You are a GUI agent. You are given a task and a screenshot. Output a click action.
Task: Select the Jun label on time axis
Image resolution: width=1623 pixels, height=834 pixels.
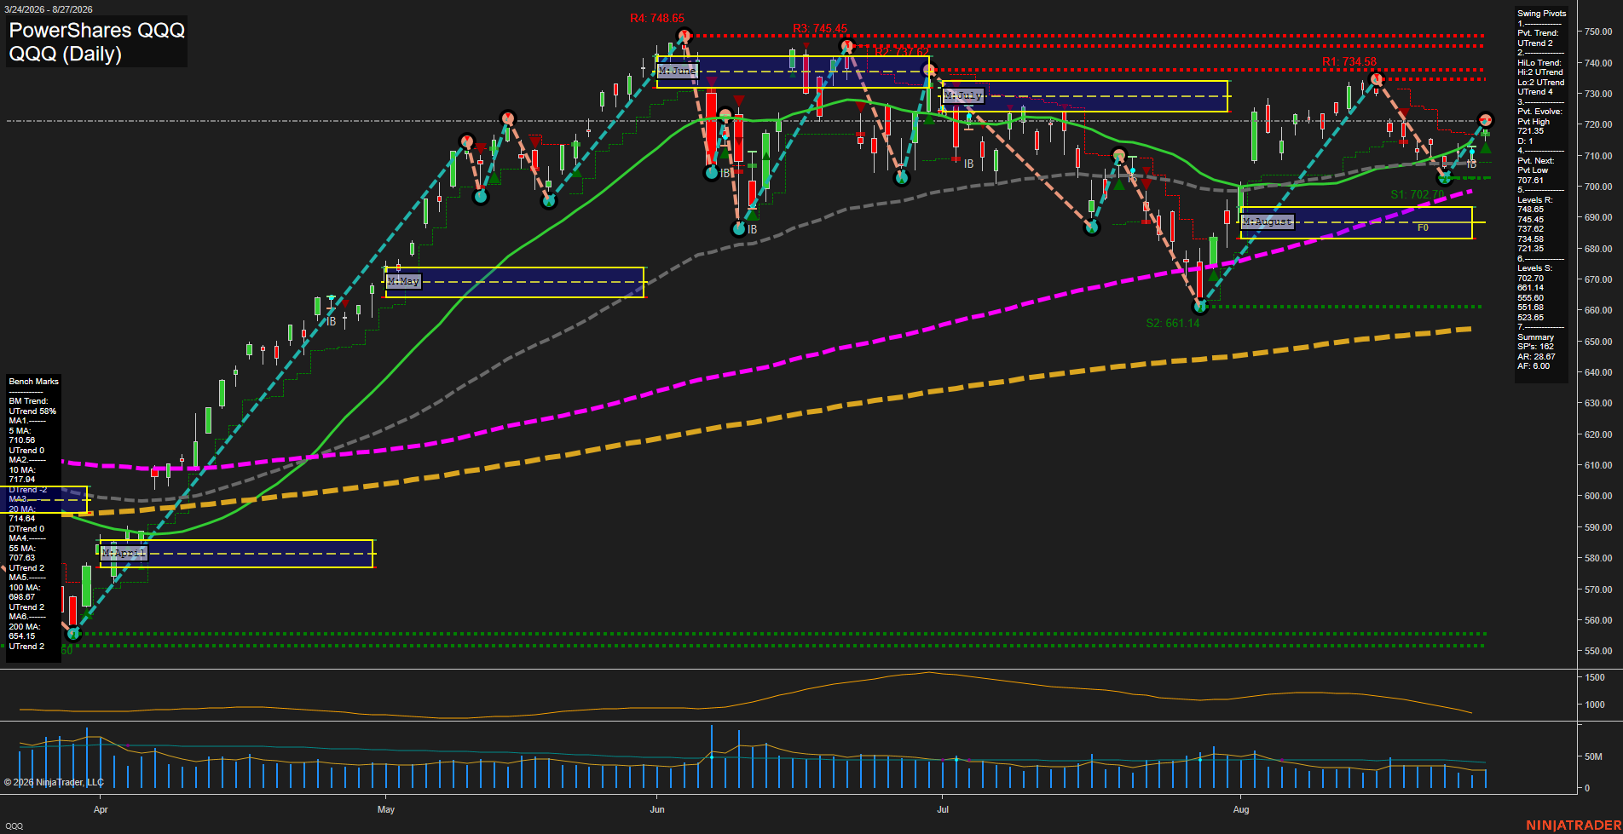click(657, 809)
